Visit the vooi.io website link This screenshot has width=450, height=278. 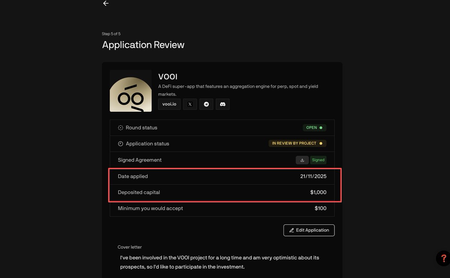point(169,104)
